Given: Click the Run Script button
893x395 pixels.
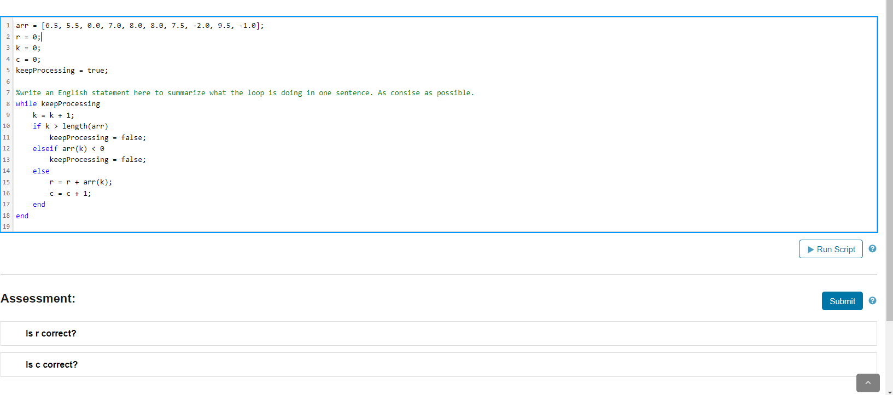Looking at the screenshot, I should pos(831,249).
